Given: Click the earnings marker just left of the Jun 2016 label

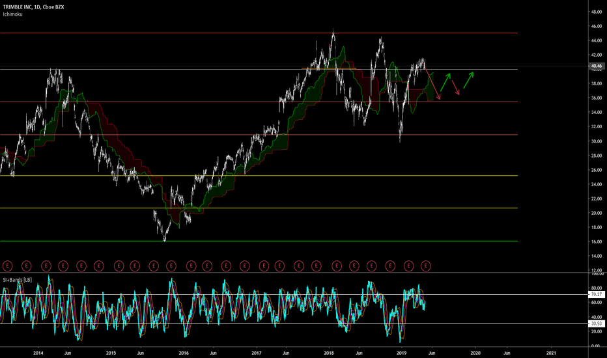Looking at the screenshot, I should coord(207,266).
